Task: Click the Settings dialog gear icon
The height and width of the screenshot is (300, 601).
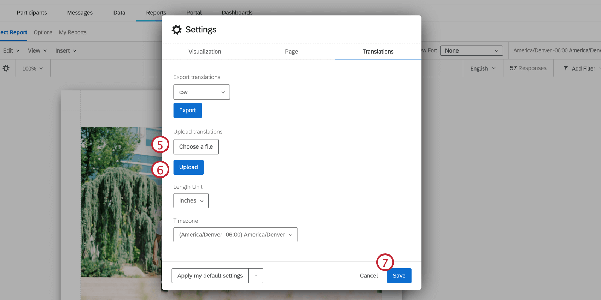Action: point(176,30)
